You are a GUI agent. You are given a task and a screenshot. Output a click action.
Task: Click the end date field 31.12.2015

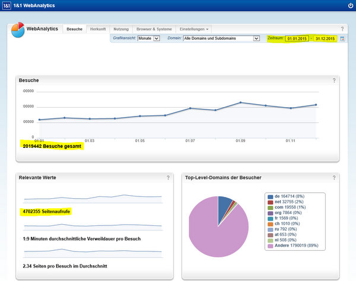pyautogui.click(x=325, y=38)
